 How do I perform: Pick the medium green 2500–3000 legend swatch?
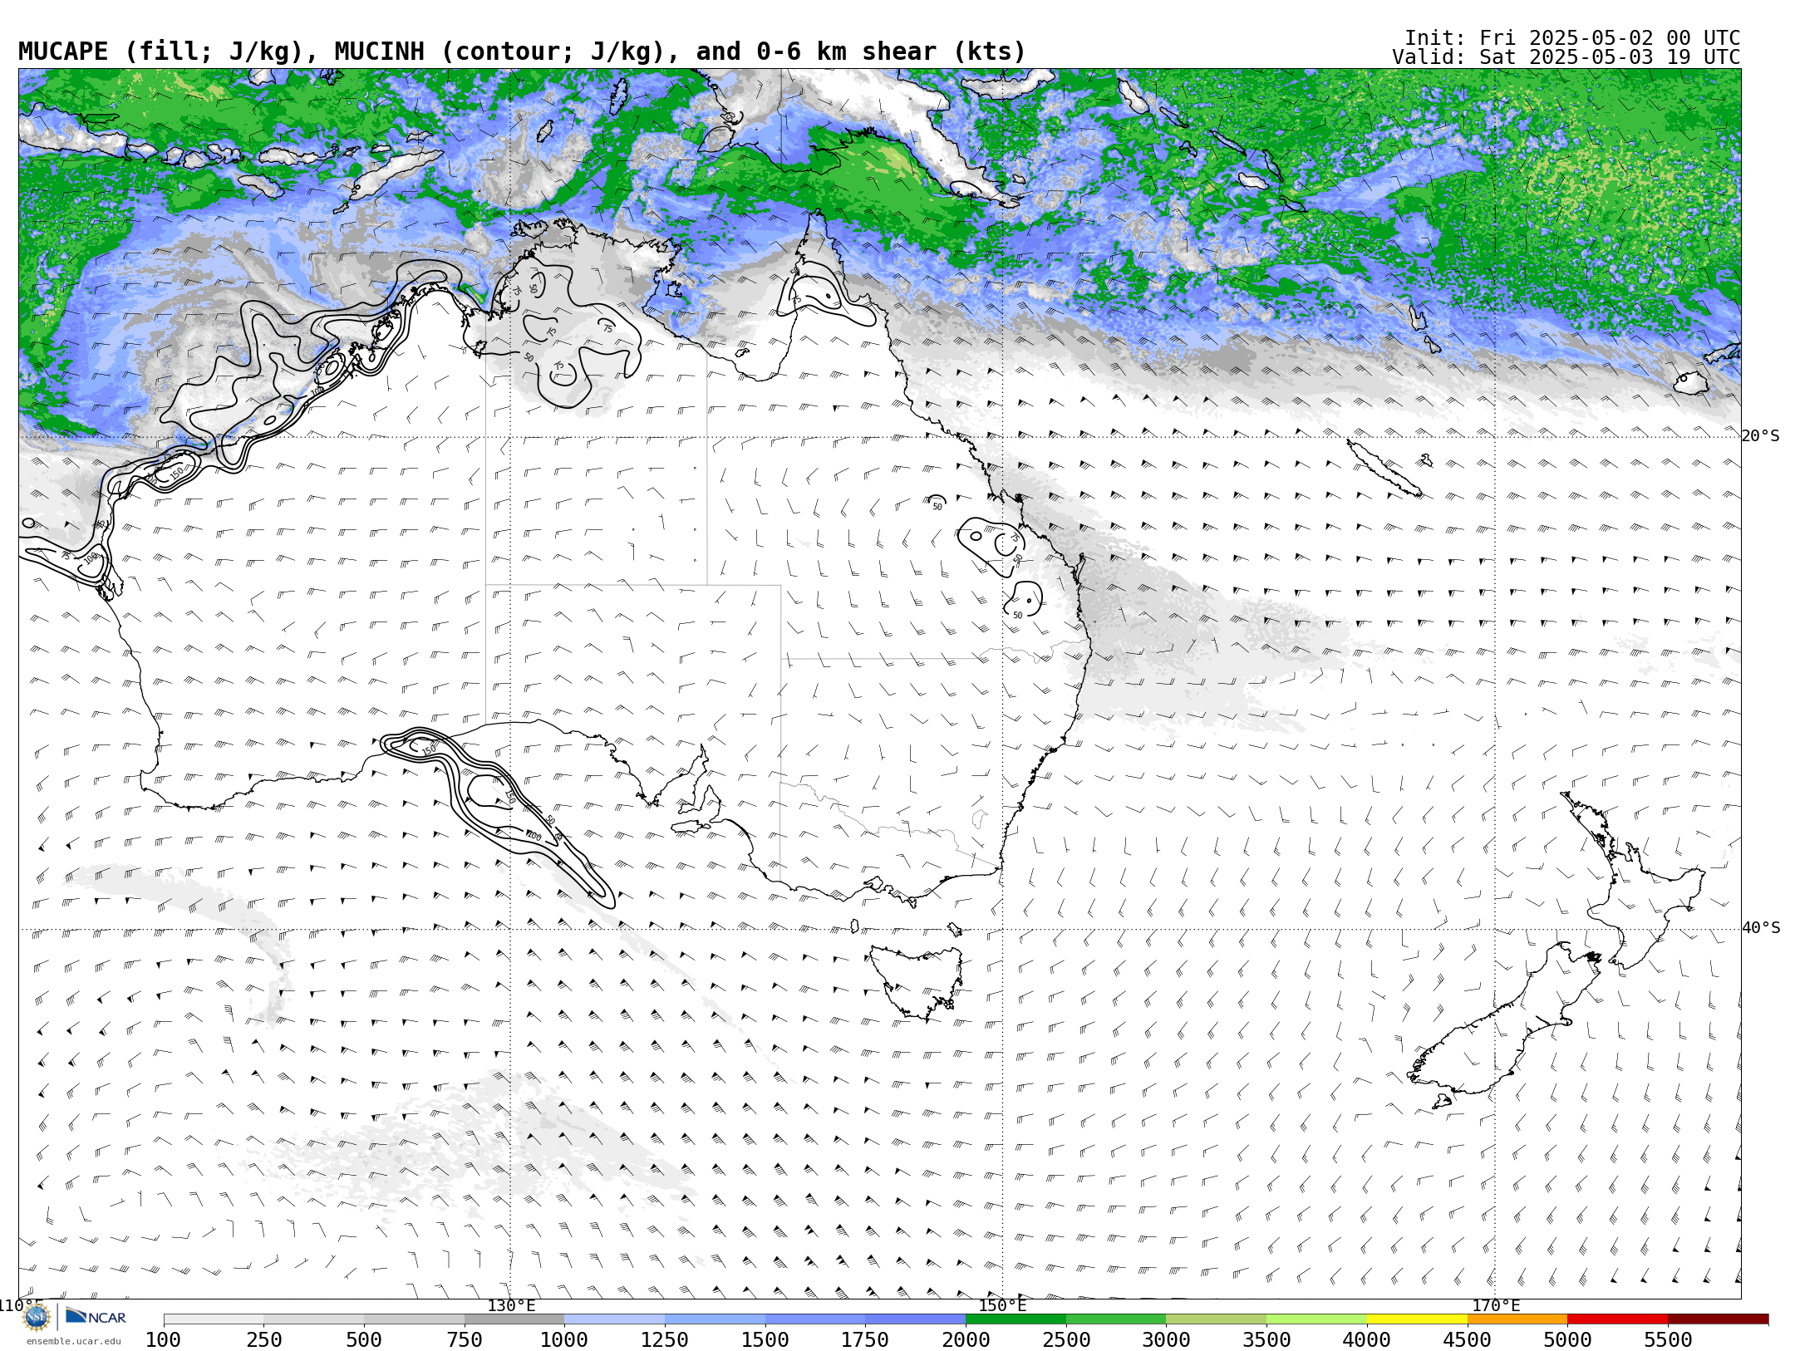click(1116, 1319)
